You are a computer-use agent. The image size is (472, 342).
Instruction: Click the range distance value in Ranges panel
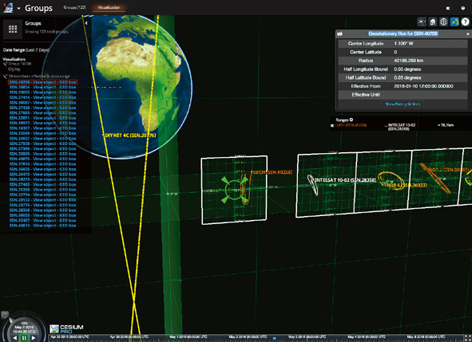click(446, 125)
